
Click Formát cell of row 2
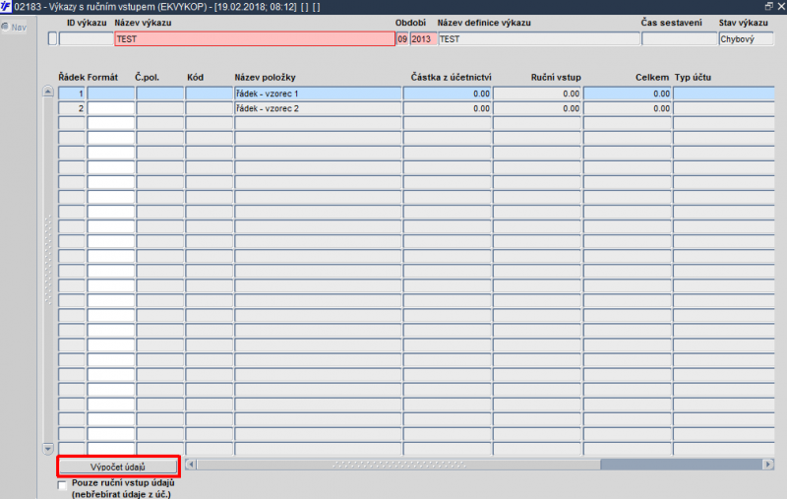(111, 108)
